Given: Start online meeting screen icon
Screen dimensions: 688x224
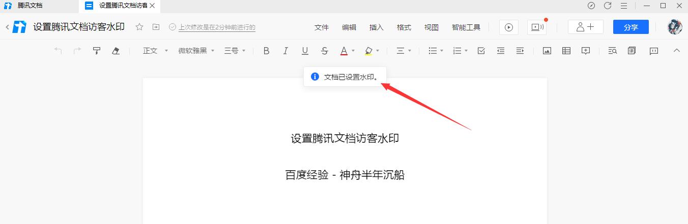Looking at the screenshot, I should 537,27.
